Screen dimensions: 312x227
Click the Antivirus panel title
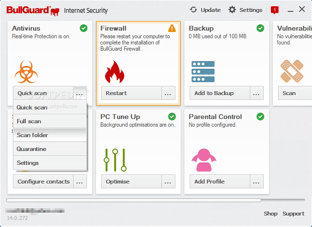click(x=26, y=28)
